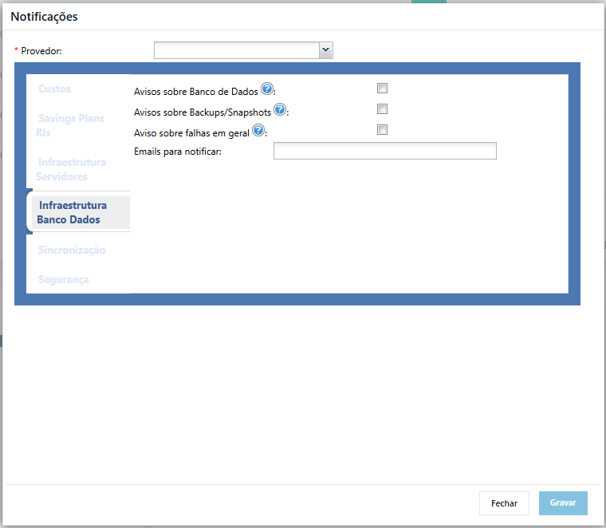This screenshot has width=606, height=528.
Task: Toggle Aviso sobre falhas em geral checkbox
Action: pyautogui.click(x=382, y=129)
